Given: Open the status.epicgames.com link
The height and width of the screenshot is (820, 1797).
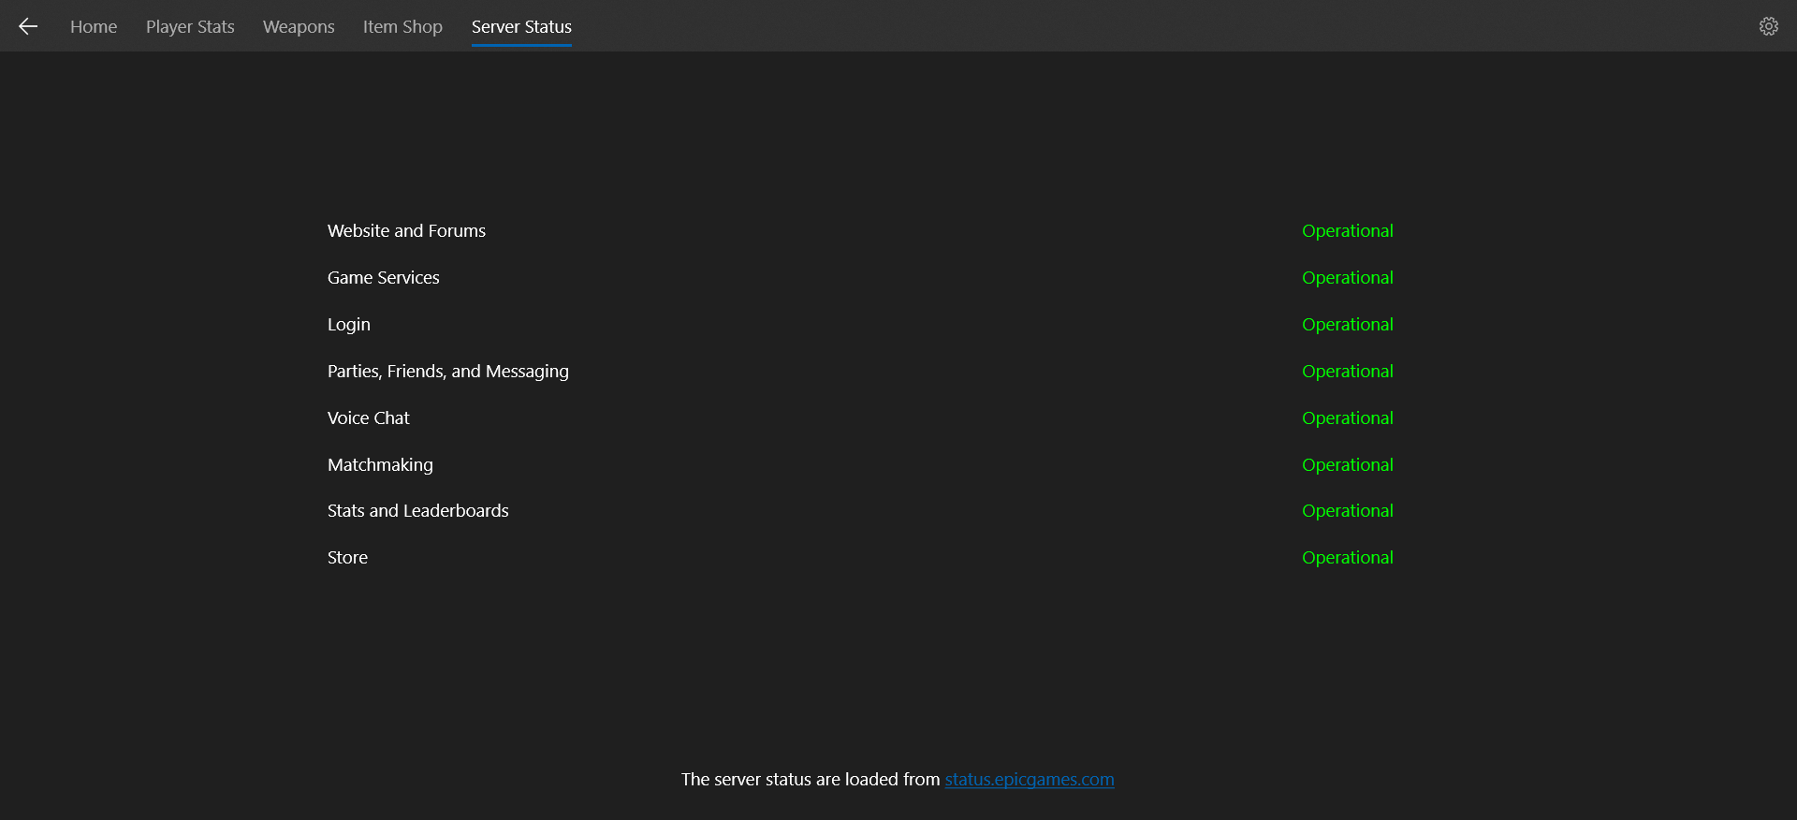Looking at the screenshot, I should [x=1030, y=780].
